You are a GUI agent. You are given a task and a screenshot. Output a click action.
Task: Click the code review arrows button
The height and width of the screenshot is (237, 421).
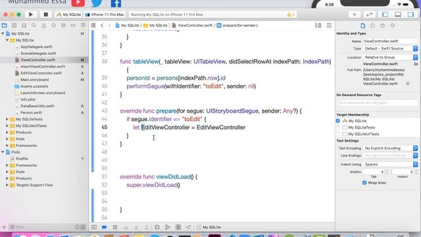369,14
